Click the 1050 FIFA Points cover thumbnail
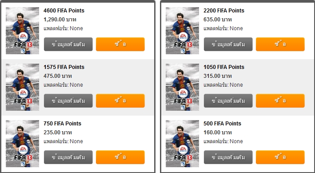 click(x=183, y=87)
